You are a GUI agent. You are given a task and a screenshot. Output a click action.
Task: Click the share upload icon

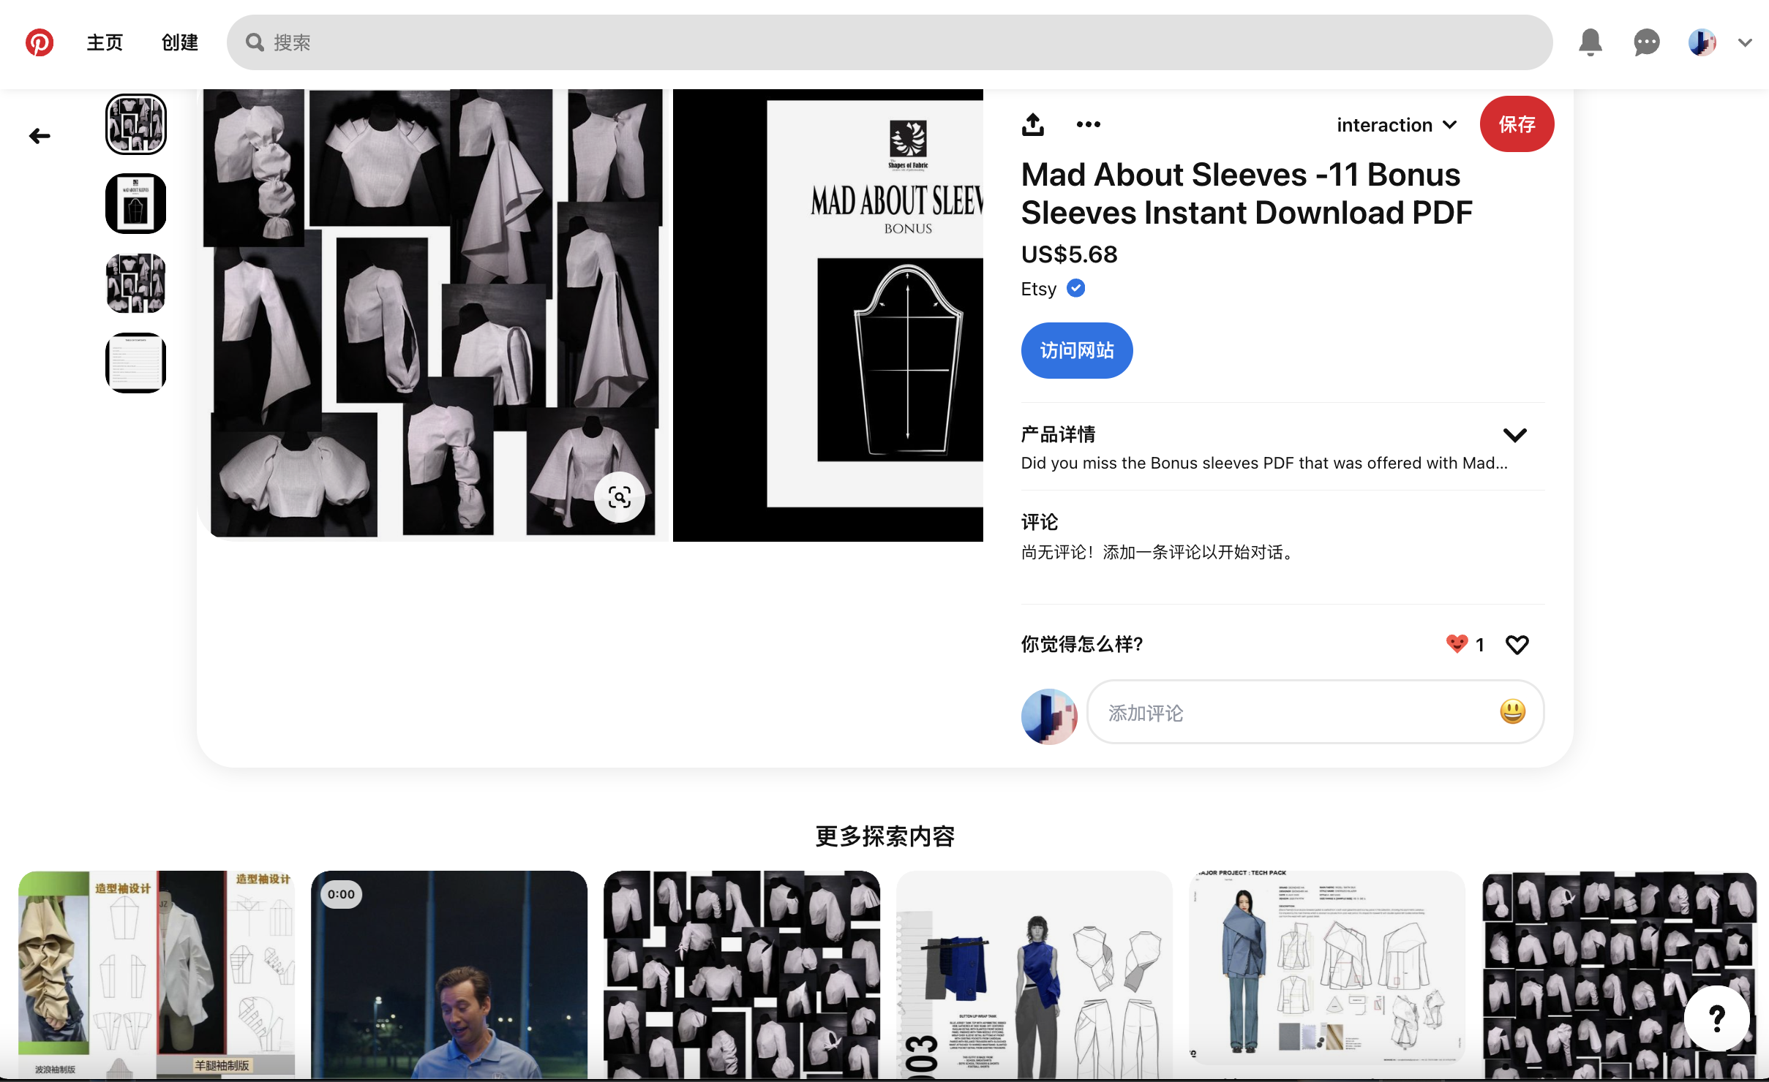click(x=1032, y=124)
